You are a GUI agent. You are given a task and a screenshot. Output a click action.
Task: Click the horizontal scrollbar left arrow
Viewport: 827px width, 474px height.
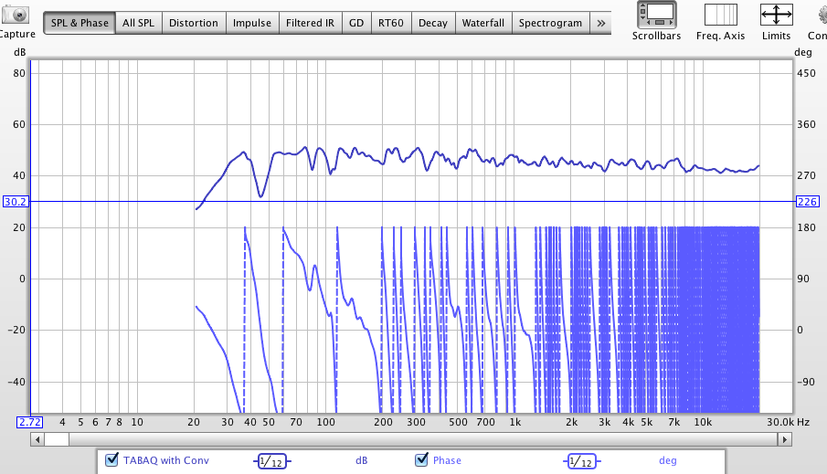point(37,439)
